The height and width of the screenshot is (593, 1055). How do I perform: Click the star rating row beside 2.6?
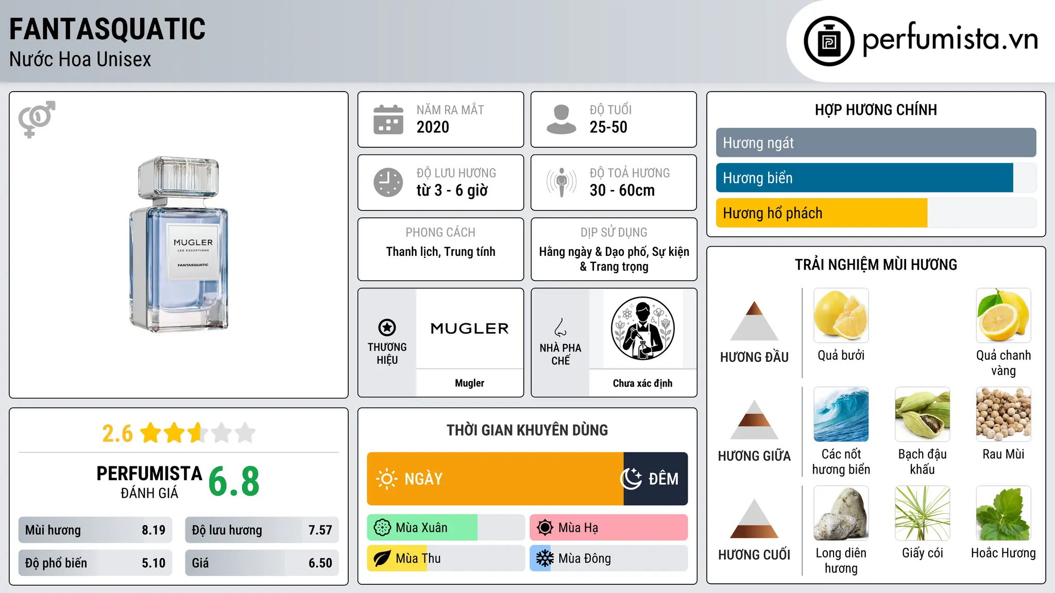(198, 433)
